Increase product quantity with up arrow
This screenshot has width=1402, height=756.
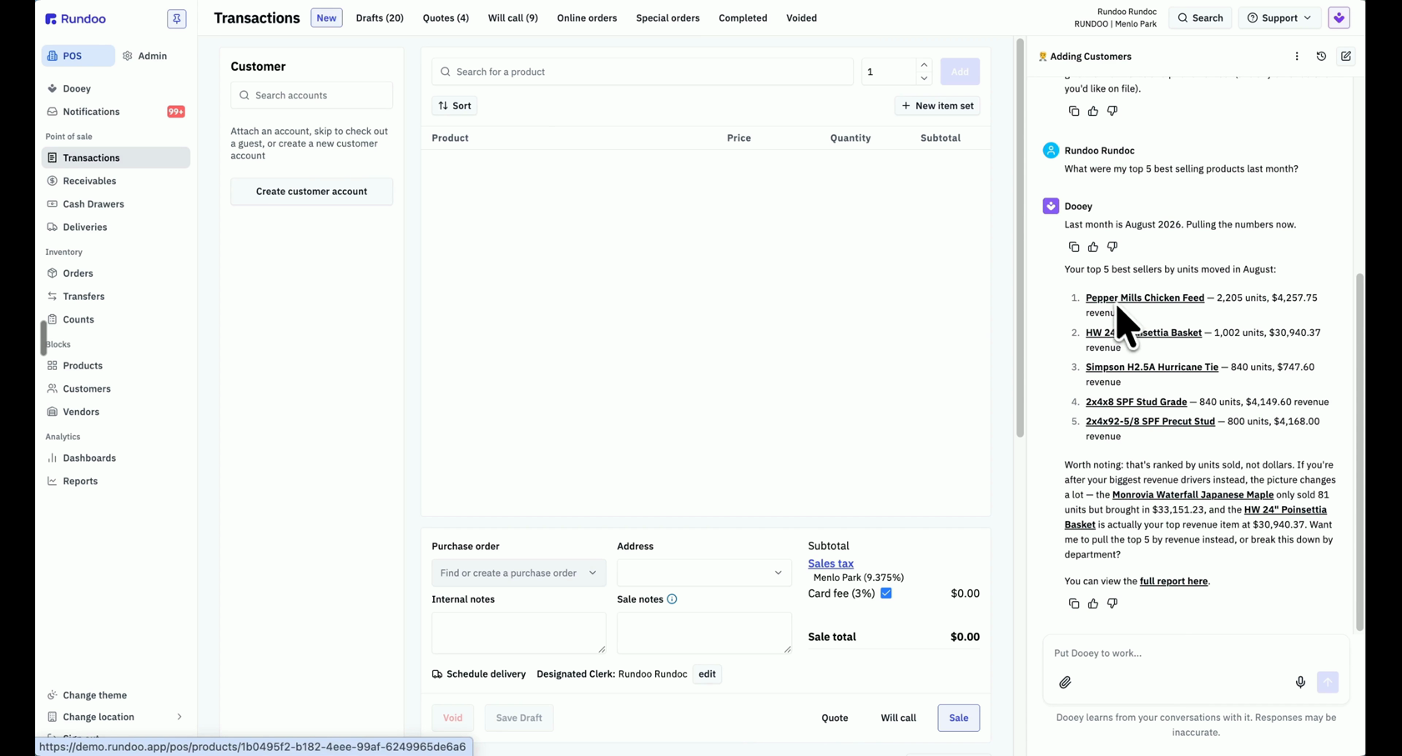(x=924, y=65)
